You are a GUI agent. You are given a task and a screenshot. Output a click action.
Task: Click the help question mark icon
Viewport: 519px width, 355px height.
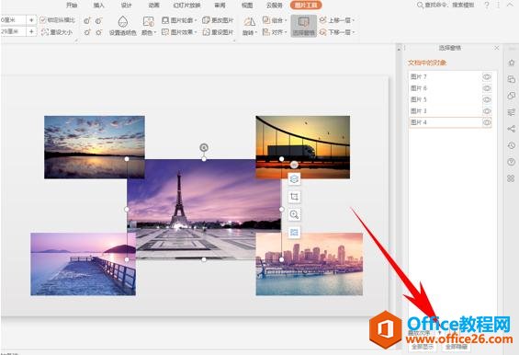point(487,5)
